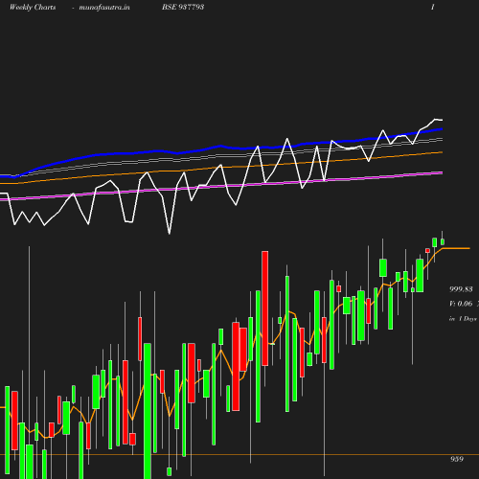Click the end of the thick blue average line
The image size is (479, 479).
(x=442, y=129)
